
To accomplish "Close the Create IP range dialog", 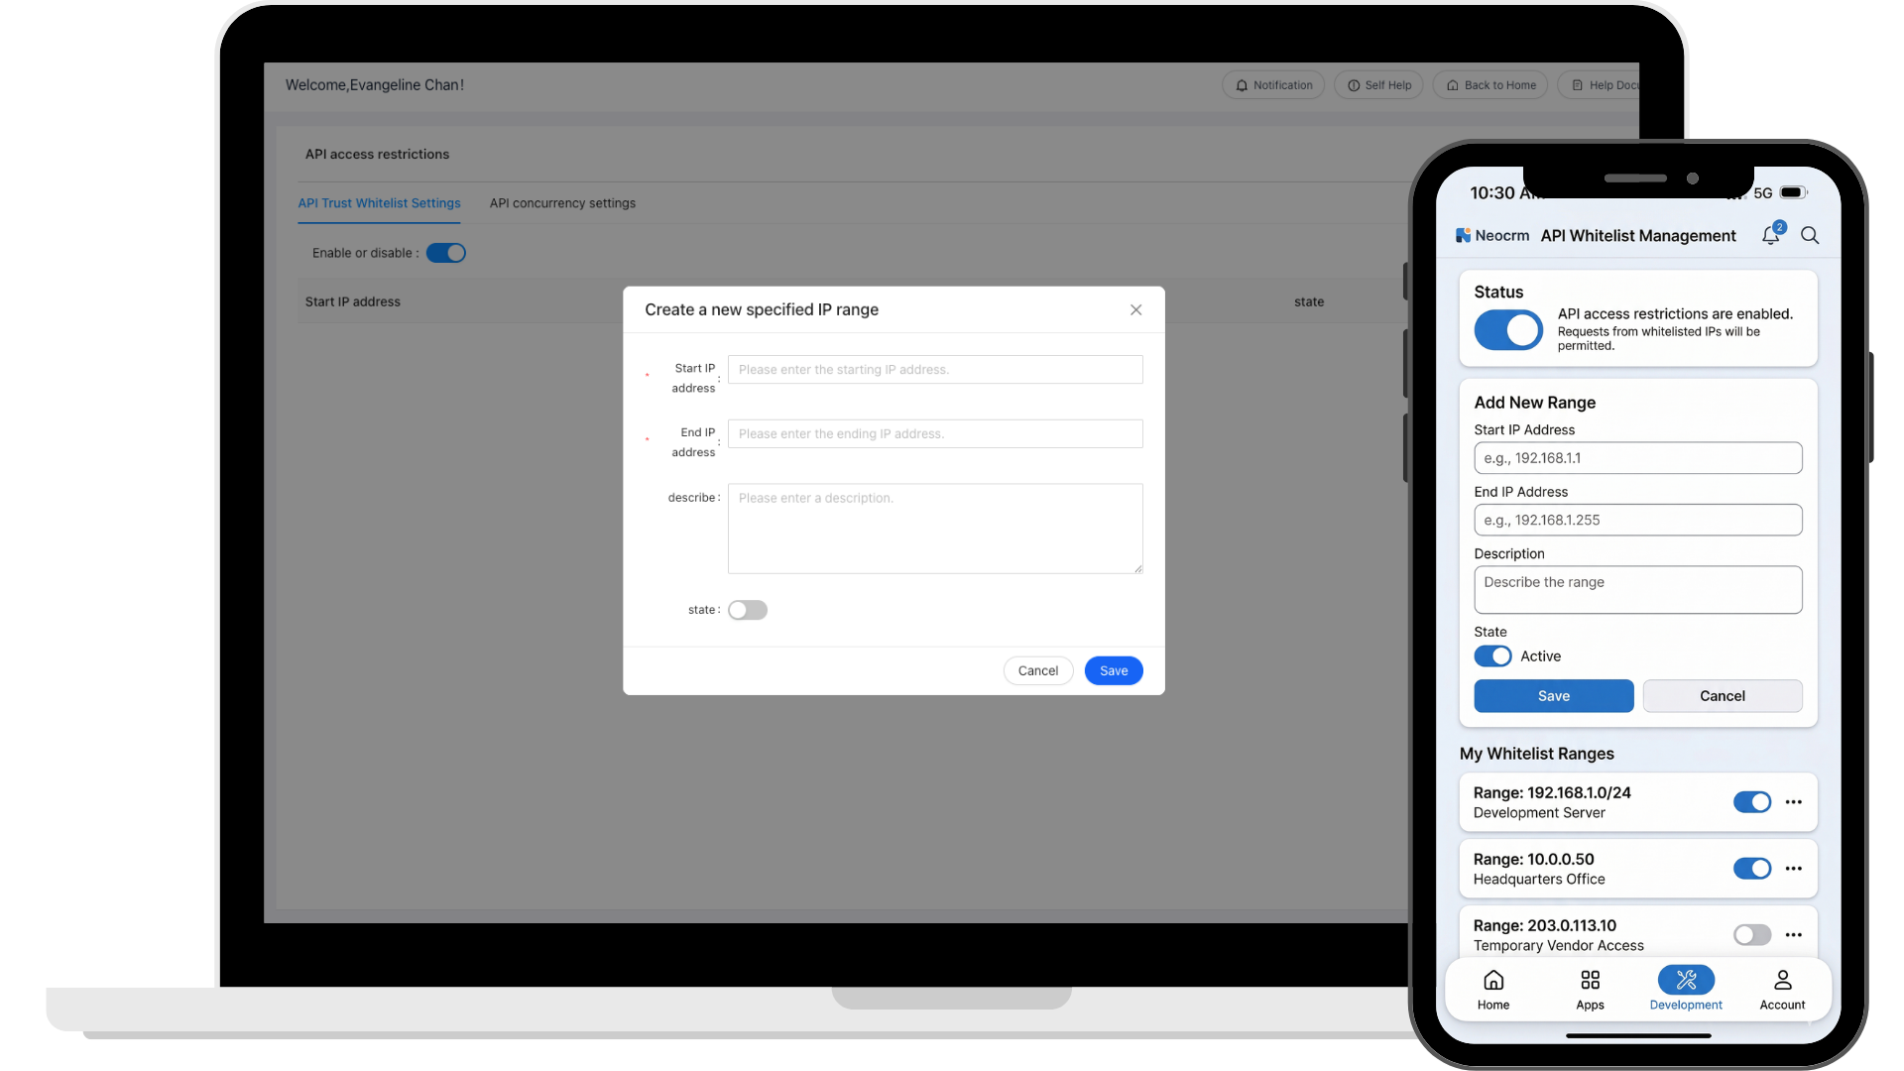I will [x=1135, y=310].
